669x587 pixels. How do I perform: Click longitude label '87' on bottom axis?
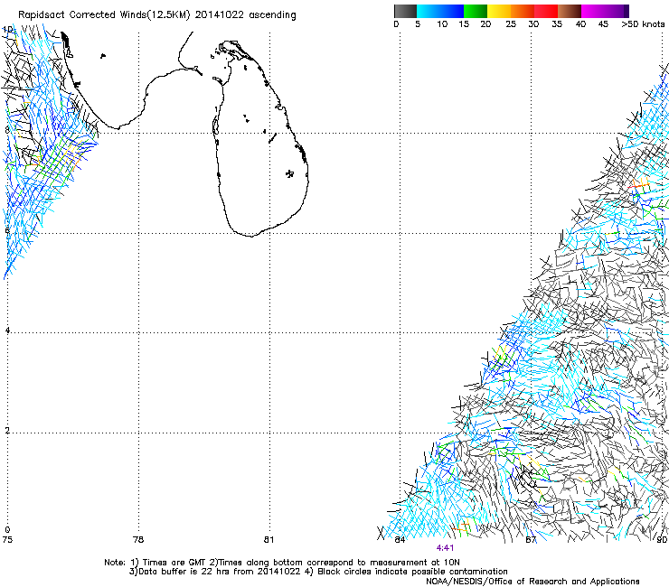click(x=531, y=540)
